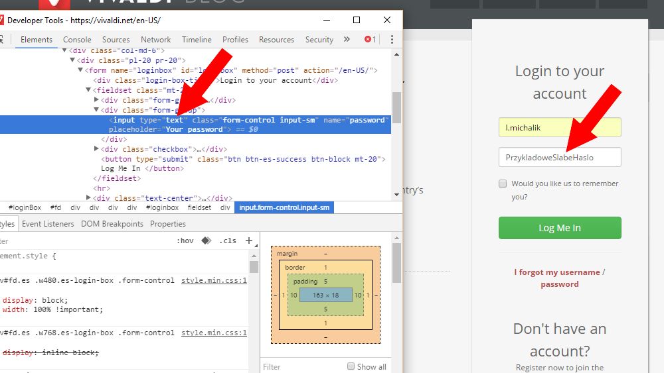
Task: Open second style.min.css:1 source link
Action: click(x=214, y=333)
